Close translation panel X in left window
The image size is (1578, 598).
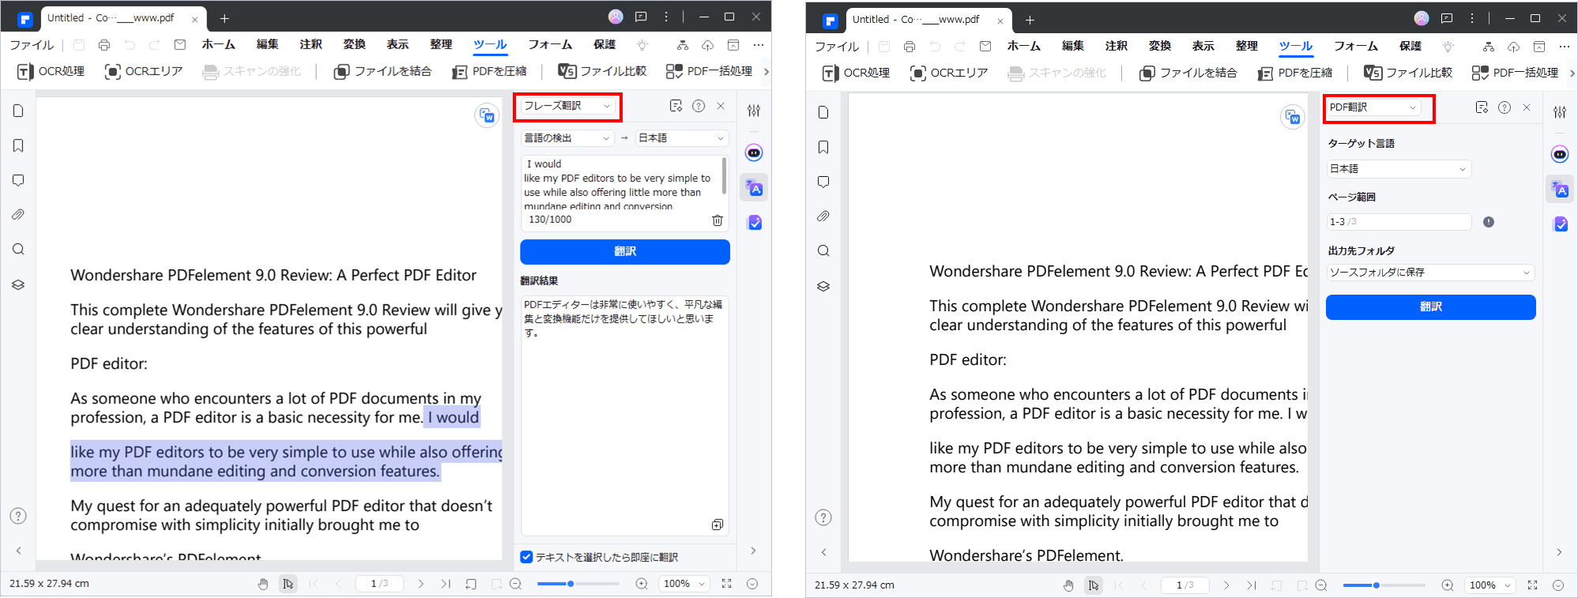tap(721, 106)
